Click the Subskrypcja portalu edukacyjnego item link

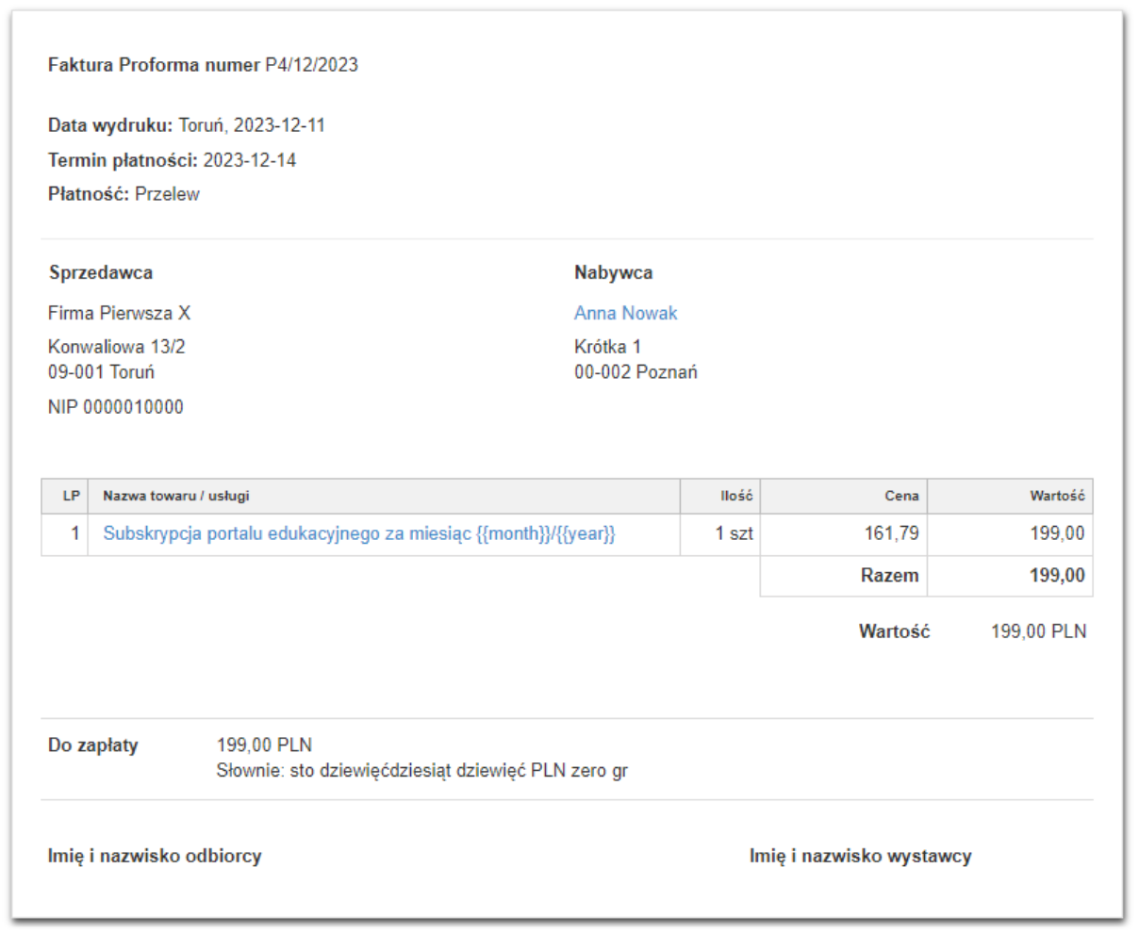358,533
